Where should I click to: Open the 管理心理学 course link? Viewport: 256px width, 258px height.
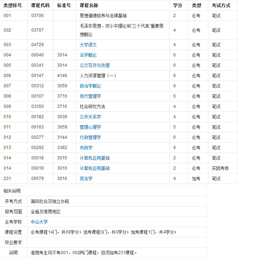[x=90, y=127]
